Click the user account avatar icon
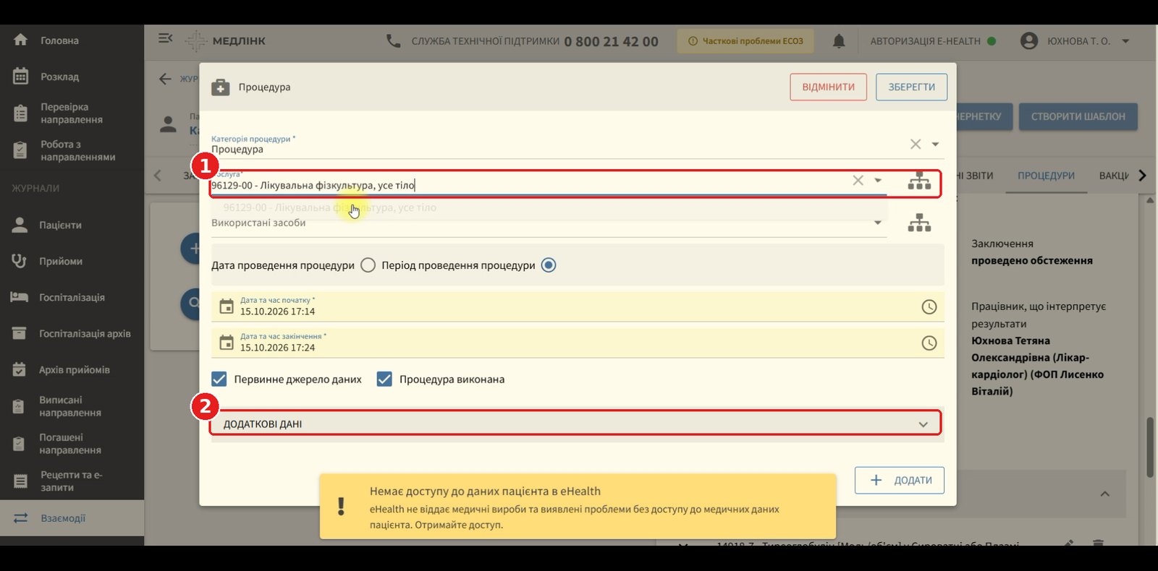Viewport: 1158px width, 571px height. [x=1028, y=41]
